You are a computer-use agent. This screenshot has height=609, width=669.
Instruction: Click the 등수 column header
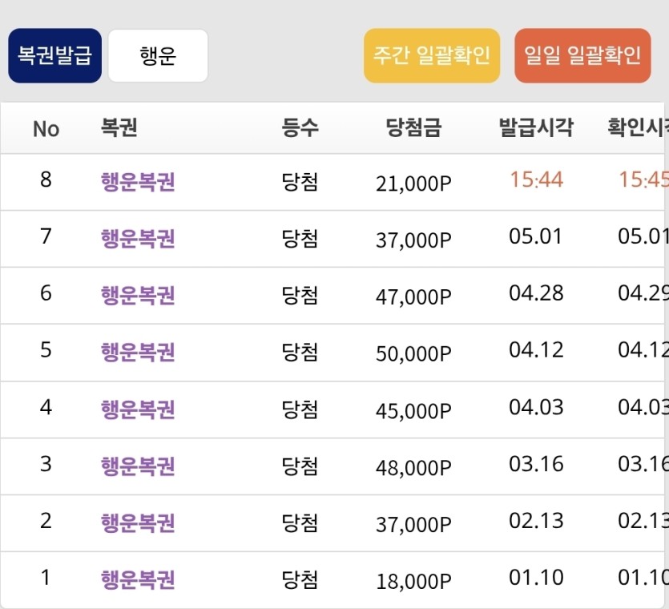(300, 127)
